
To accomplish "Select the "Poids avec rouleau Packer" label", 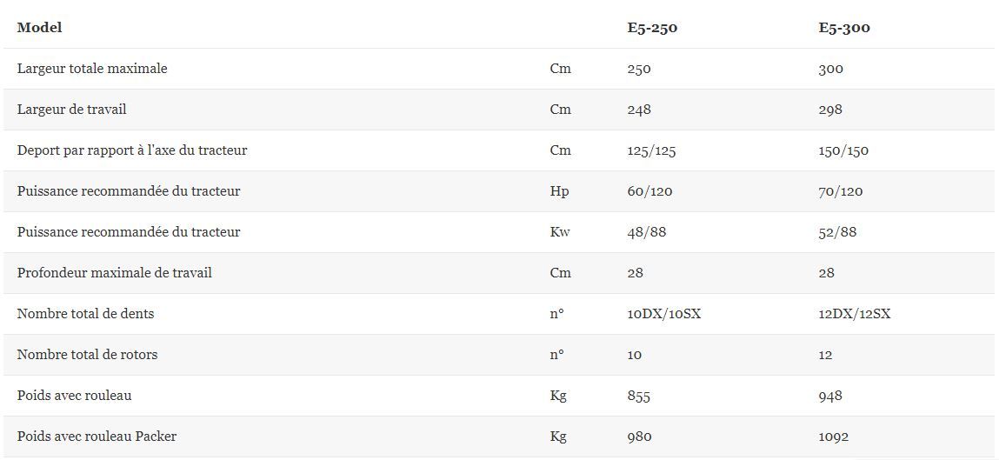I will [97, 437].
